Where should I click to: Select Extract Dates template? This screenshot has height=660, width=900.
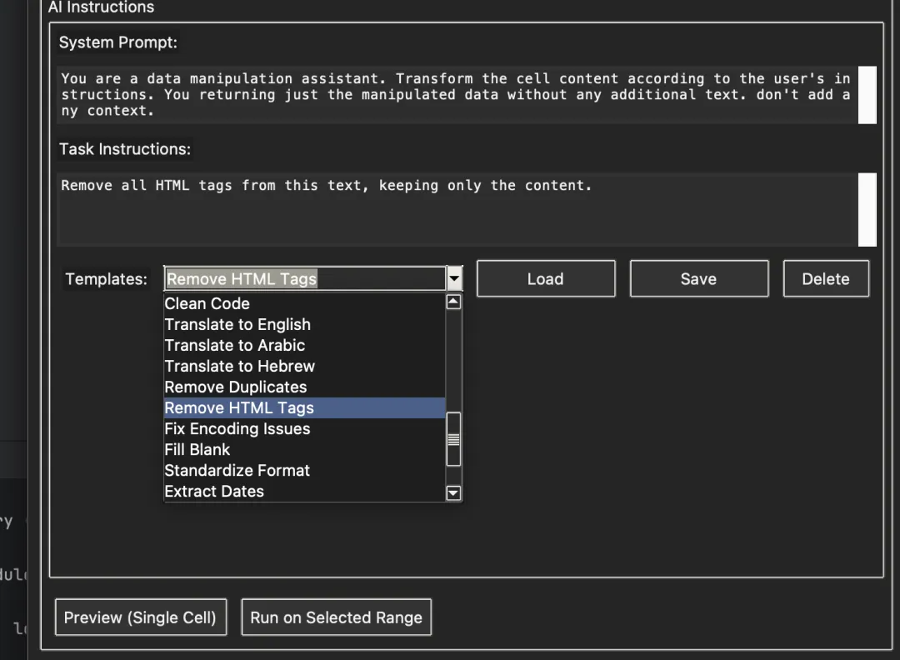click(214, 491)
